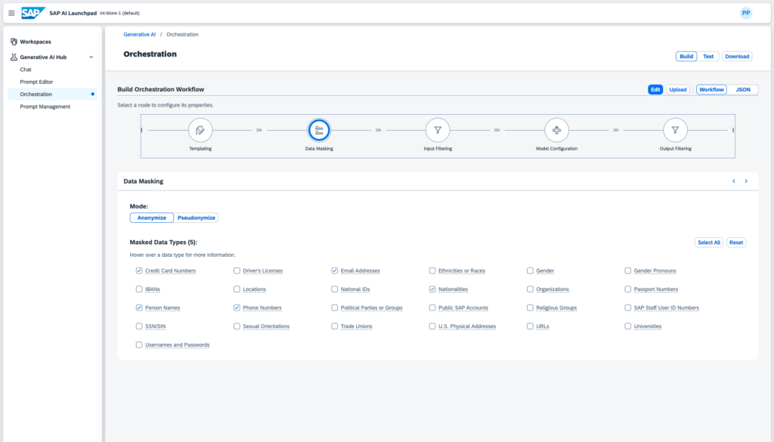Check the Universities checkbox
The image size is (774, 442).
(x=628, y=326)
